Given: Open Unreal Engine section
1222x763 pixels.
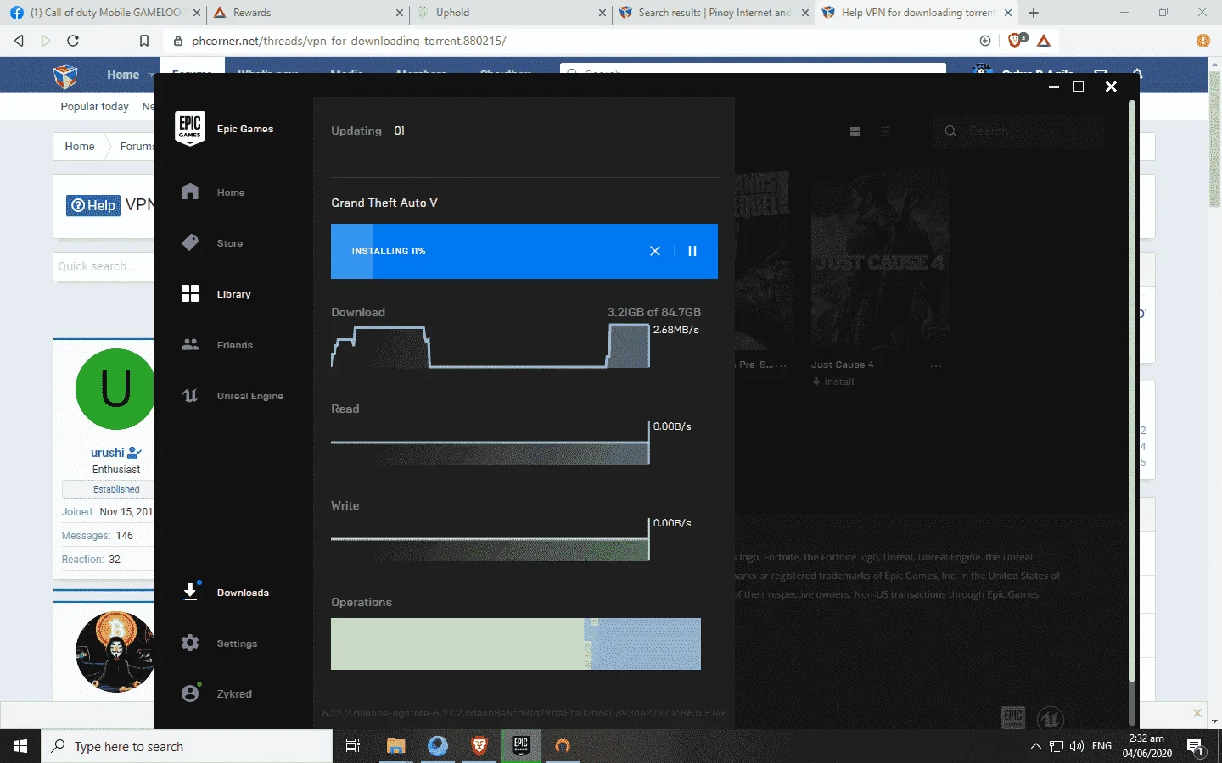Looking at the screenshot, I should [232, 396].
